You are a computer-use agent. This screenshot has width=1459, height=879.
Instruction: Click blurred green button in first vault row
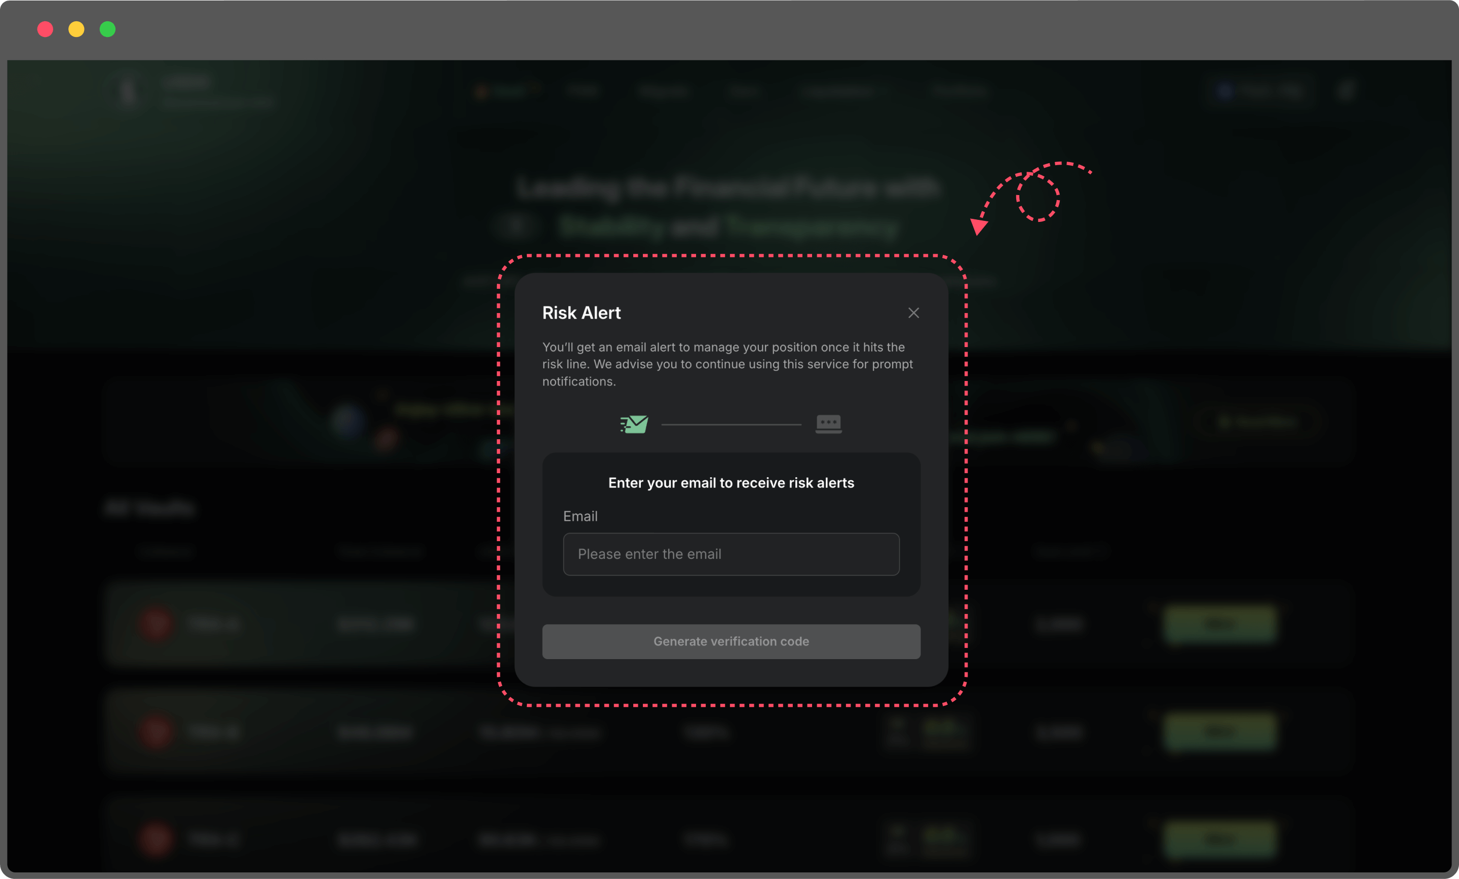tap(1220, 624)
